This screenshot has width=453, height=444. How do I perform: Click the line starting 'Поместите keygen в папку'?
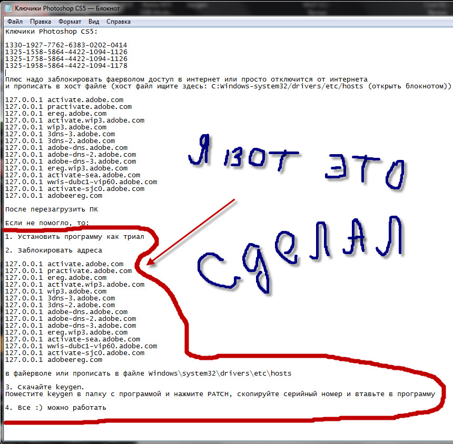tap(220, 394)
